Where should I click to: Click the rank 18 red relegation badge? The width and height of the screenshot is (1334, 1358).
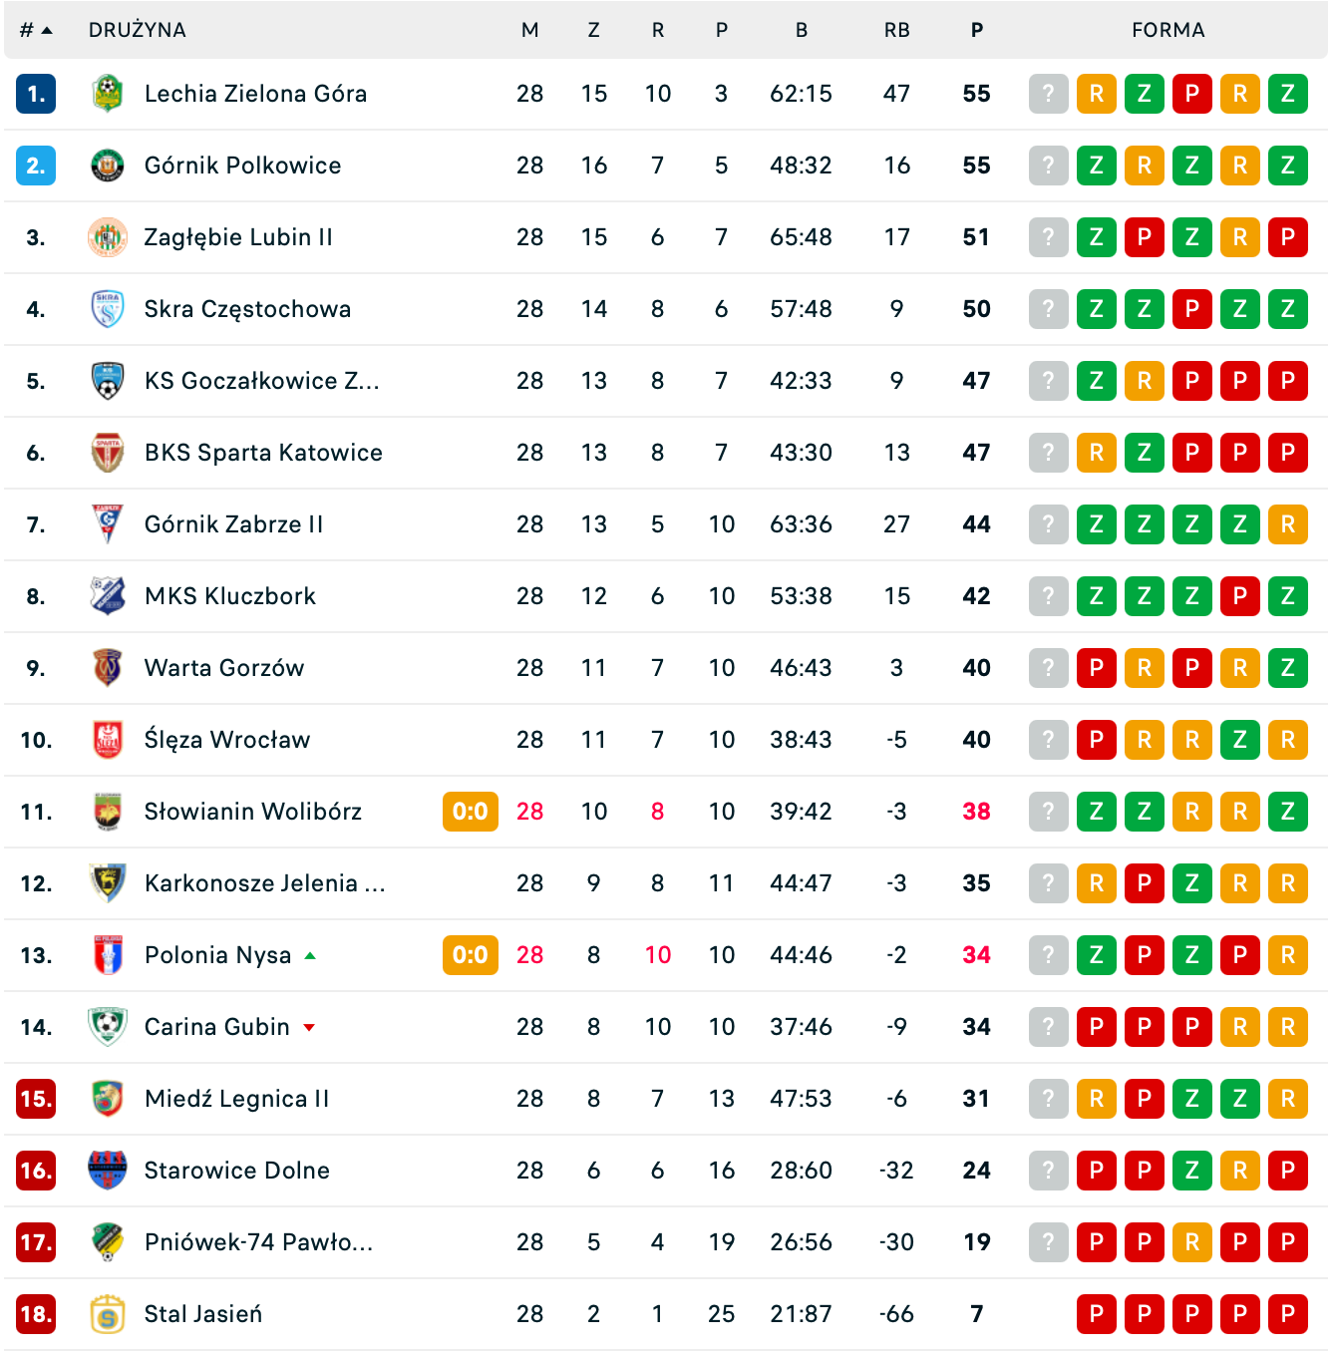[36, 1314]
